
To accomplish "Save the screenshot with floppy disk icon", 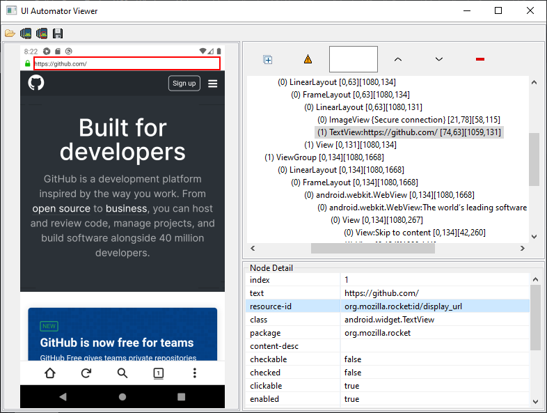I will click(x=58, y=33).
